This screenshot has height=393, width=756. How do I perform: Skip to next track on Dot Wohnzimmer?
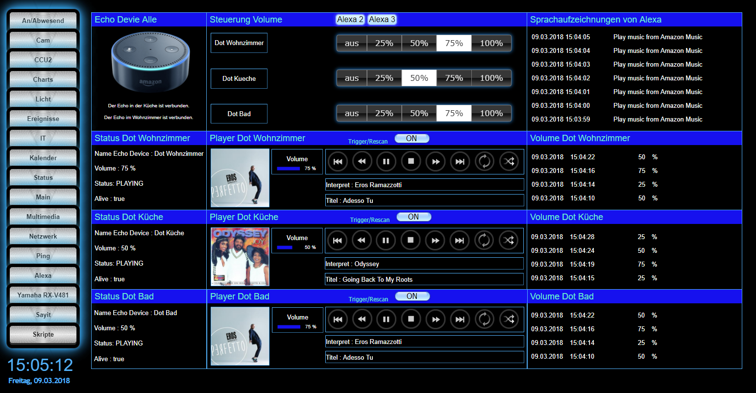[460, 161]
